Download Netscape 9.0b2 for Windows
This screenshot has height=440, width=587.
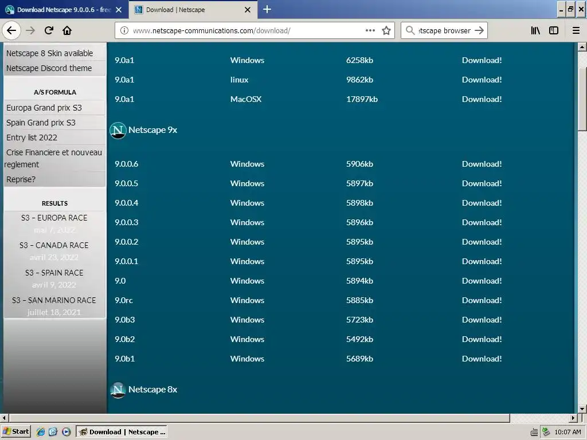(482, 339)
